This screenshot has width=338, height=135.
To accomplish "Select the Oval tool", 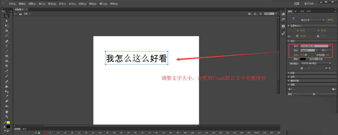I will 7,61.
